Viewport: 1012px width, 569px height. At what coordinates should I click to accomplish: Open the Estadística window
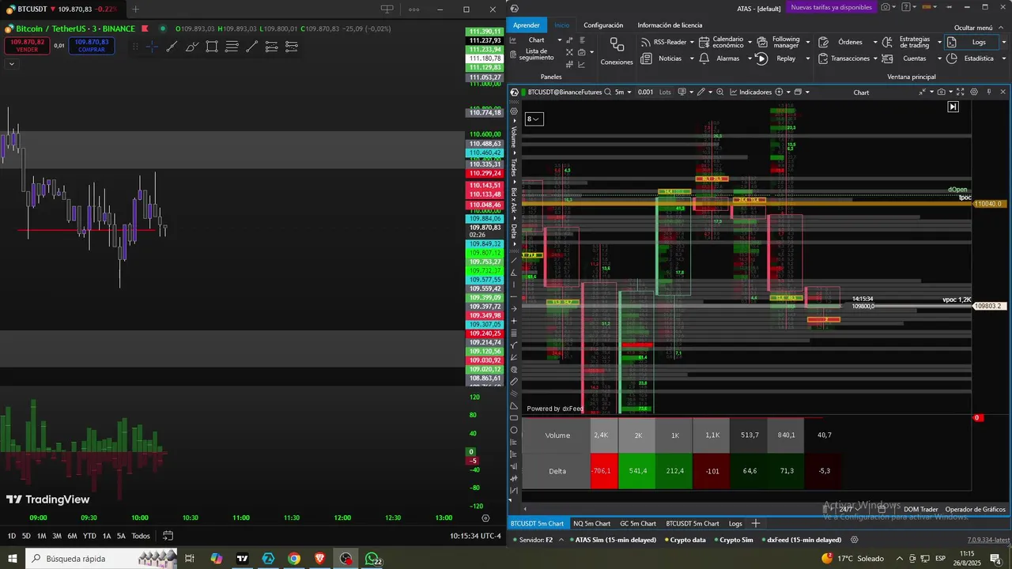[970, 58]
